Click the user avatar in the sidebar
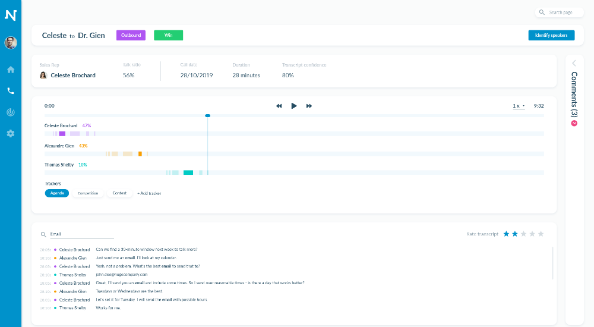This screenshot has width=594, height=327. pyautogui.click(x=11, y=43)
